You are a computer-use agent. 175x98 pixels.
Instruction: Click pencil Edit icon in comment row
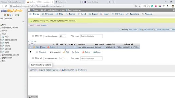tap(34, 47)
